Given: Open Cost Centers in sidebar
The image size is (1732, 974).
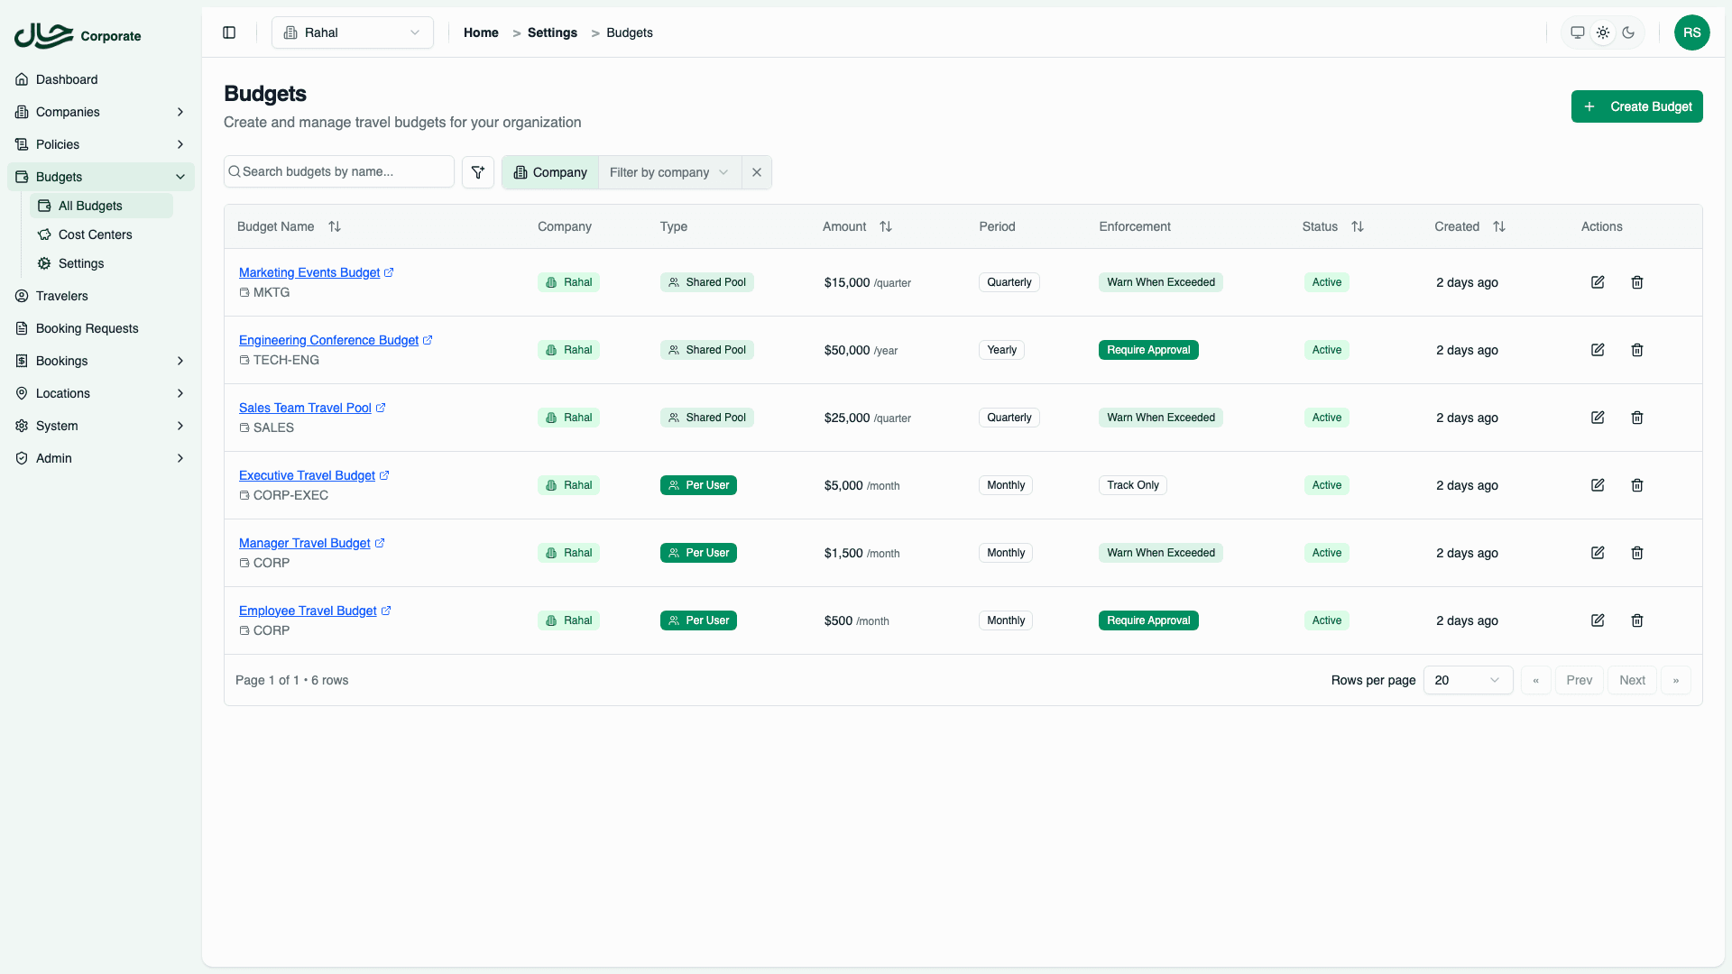Looking at the screenshot, I should tap(95, 234).
